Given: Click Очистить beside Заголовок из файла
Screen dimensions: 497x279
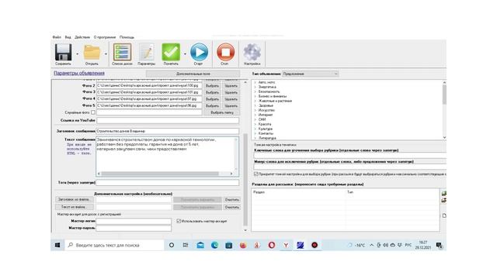Looking at the screenshot, I should pos(231,199).
